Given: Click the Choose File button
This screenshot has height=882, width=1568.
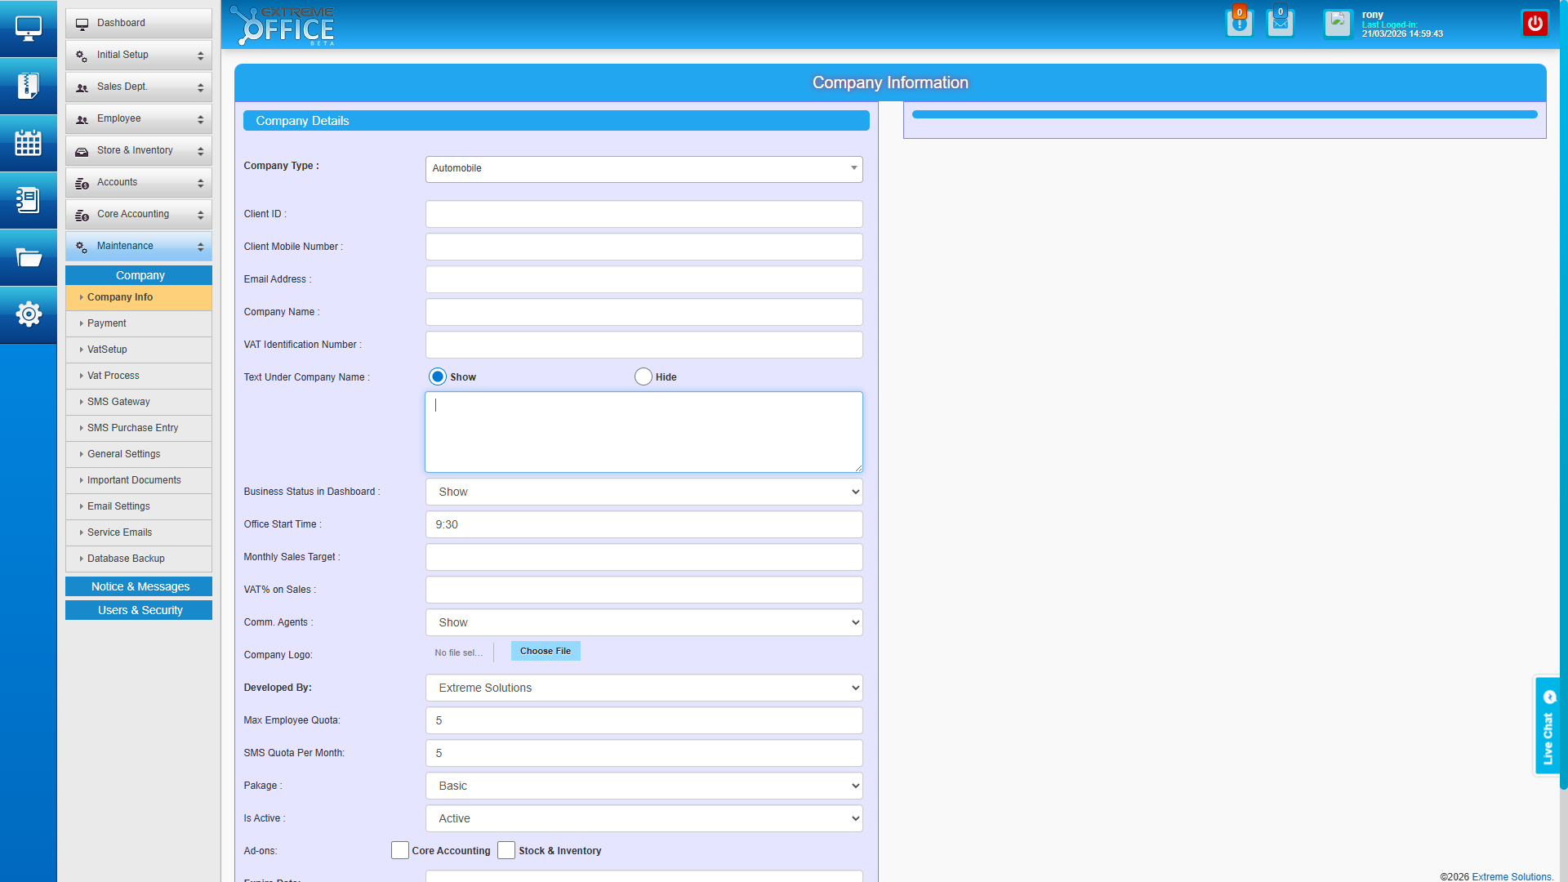Looking at the screenshot, I should (x=545, y=651).
